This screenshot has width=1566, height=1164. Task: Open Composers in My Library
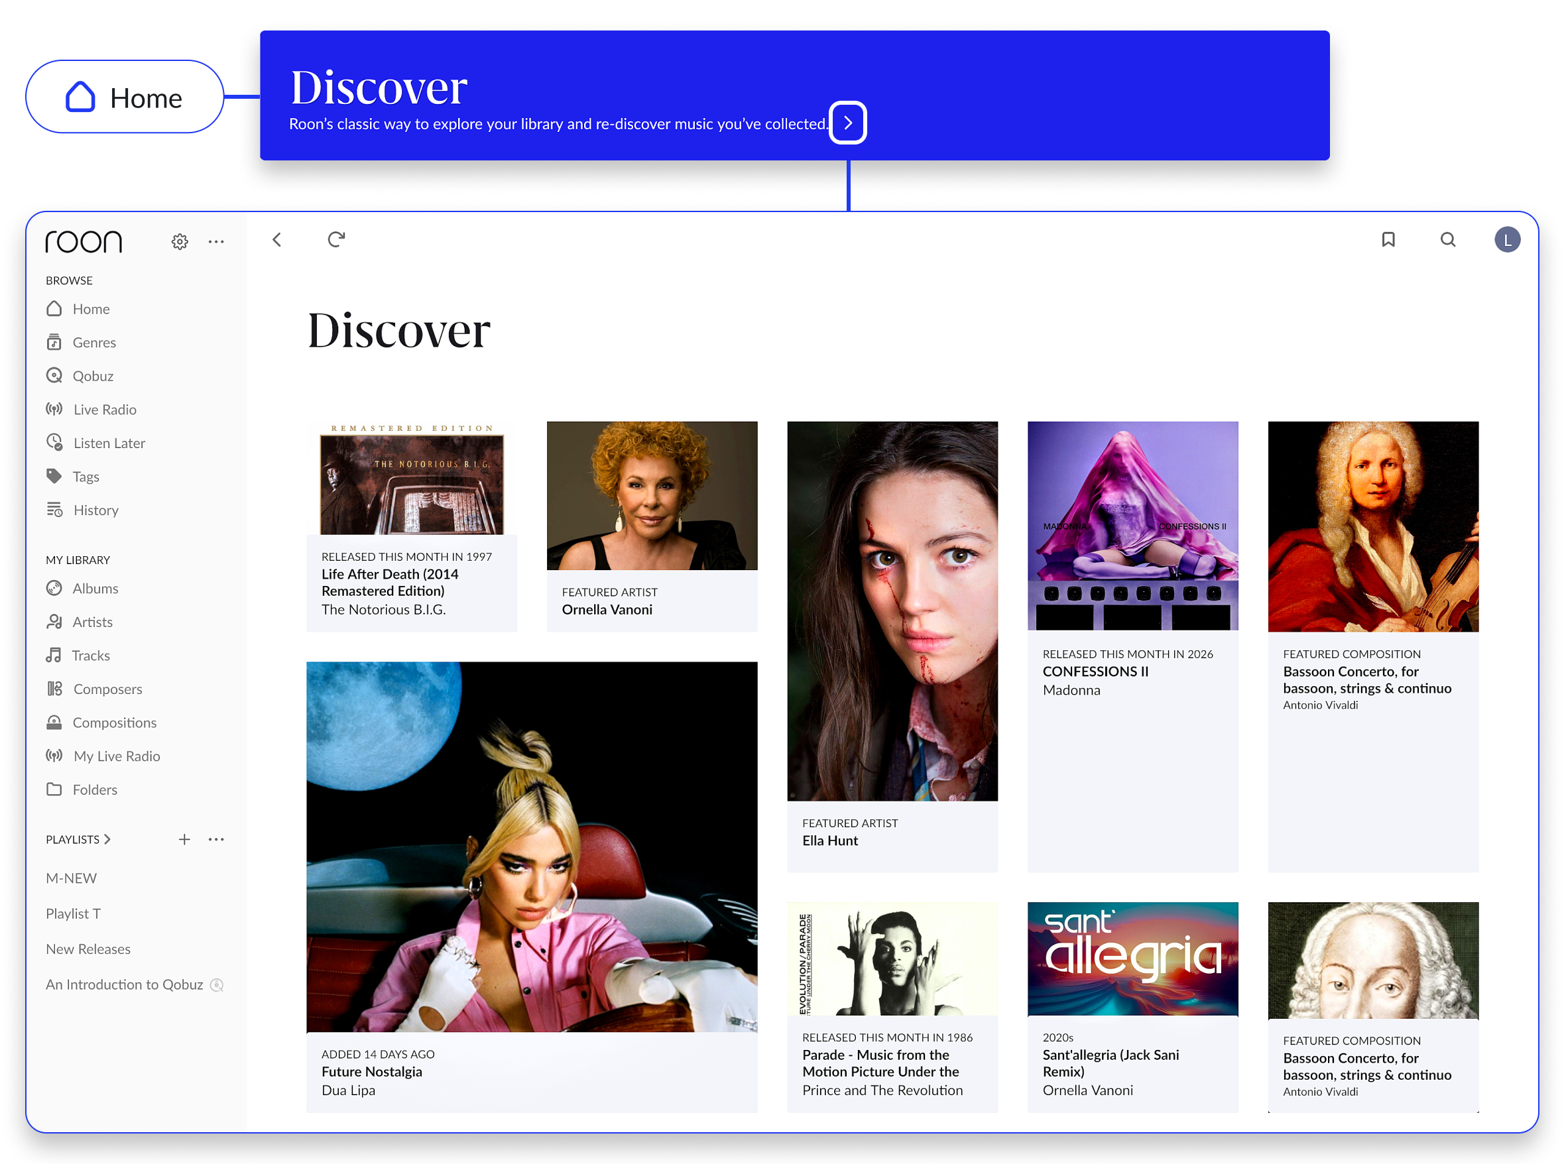pos(108,689)
